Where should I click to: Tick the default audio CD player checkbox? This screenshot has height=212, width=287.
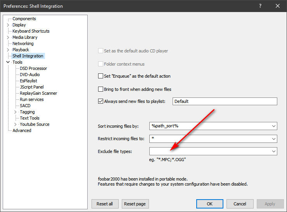pos(100,51)
